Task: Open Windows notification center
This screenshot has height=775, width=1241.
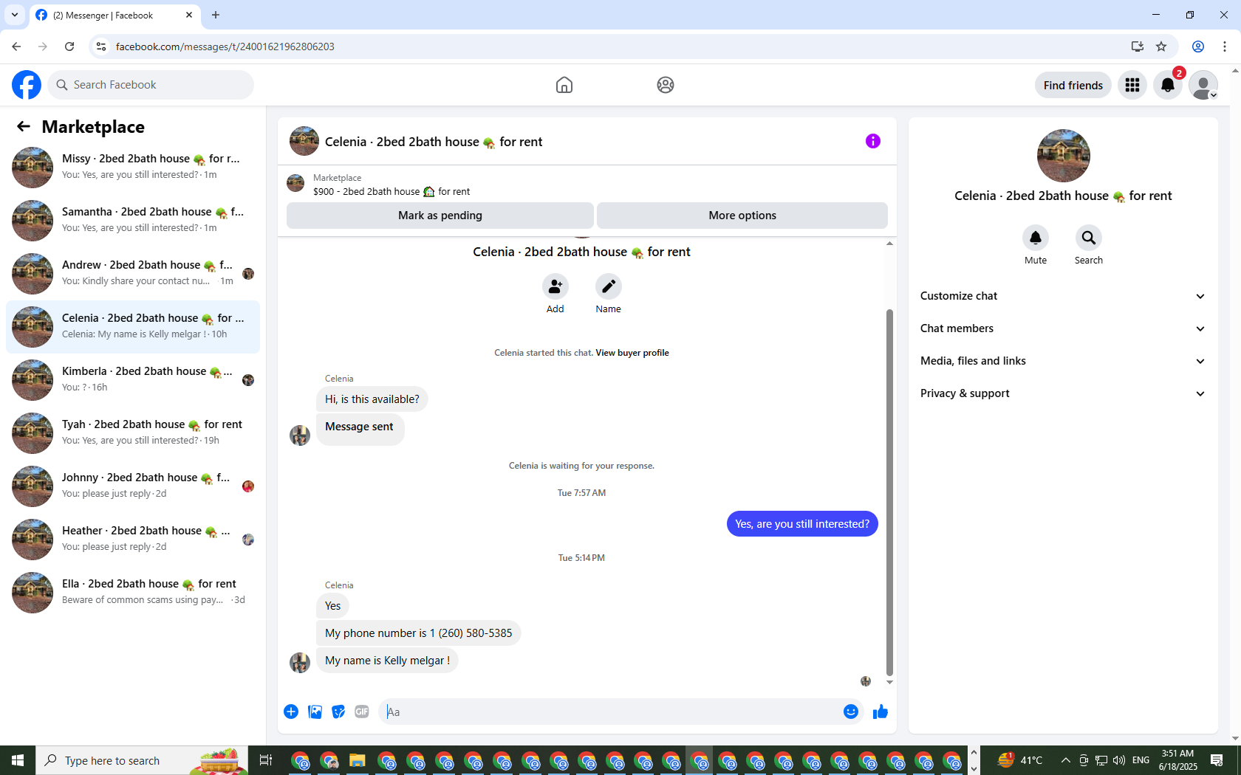Action: [1217, 760]
